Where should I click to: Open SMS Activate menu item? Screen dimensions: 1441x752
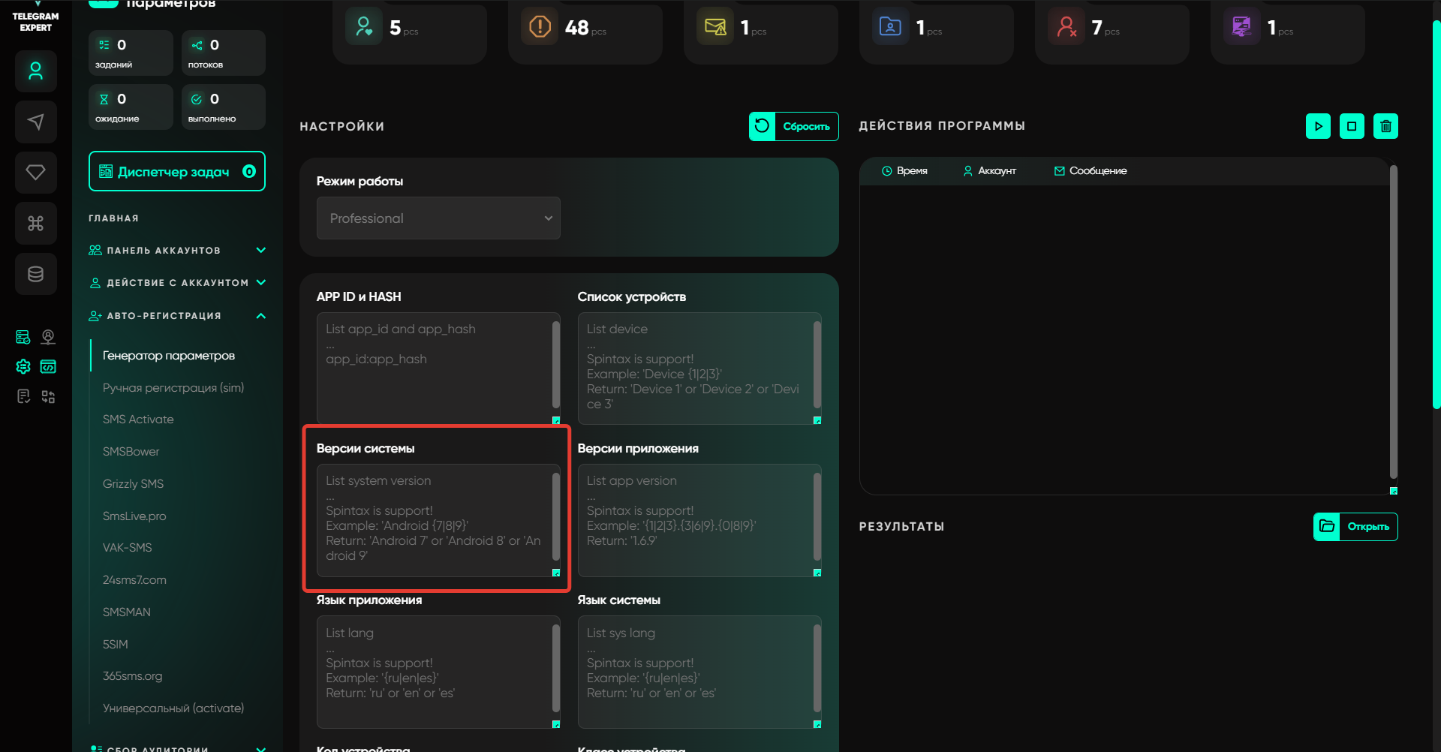(138, 420)
